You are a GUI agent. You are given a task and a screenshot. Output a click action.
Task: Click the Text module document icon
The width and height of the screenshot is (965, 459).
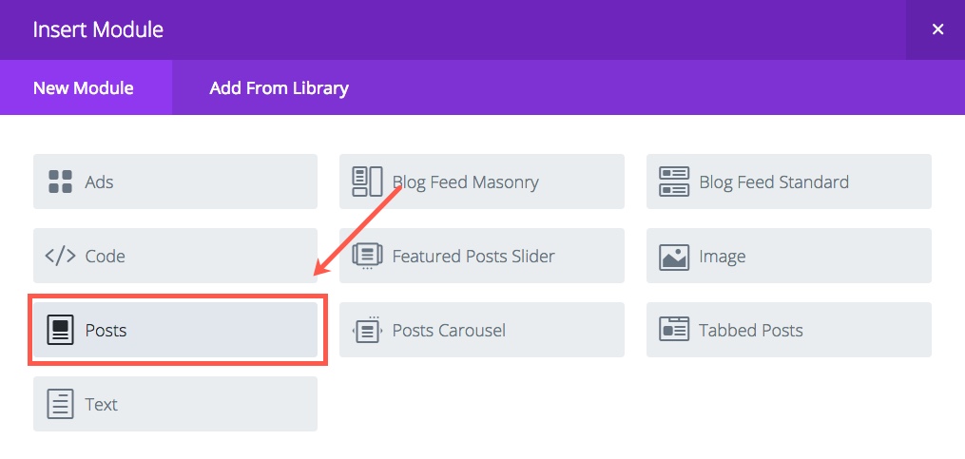point(60,404)
